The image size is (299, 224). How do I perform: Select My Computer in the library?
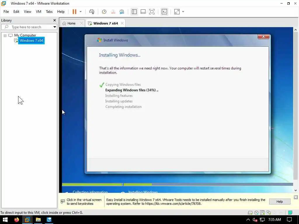[x=25, y=35]
